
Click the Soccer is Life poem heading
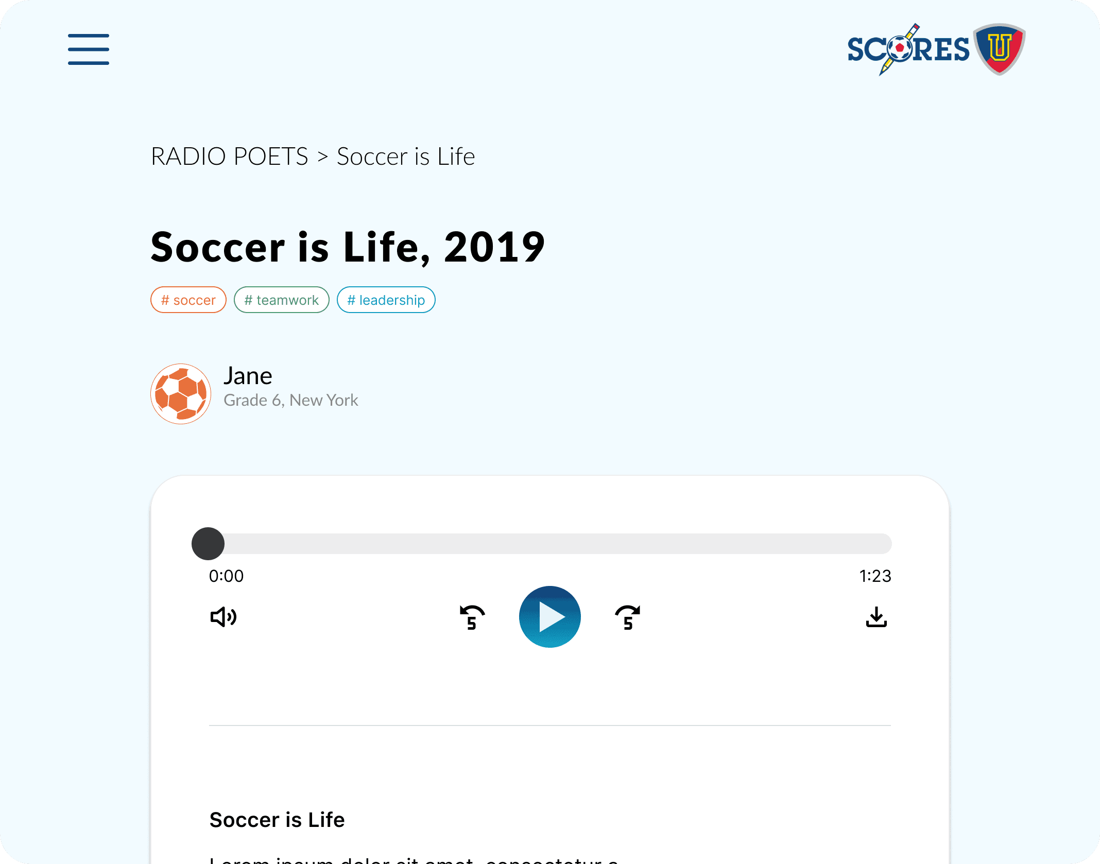click(277, 820)
